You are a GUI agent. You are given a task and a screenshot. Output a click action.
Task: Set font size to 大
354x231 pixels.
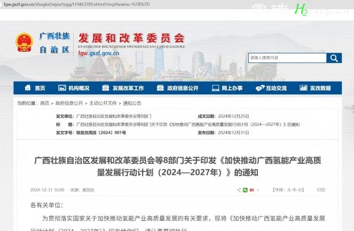pos(289,190)
